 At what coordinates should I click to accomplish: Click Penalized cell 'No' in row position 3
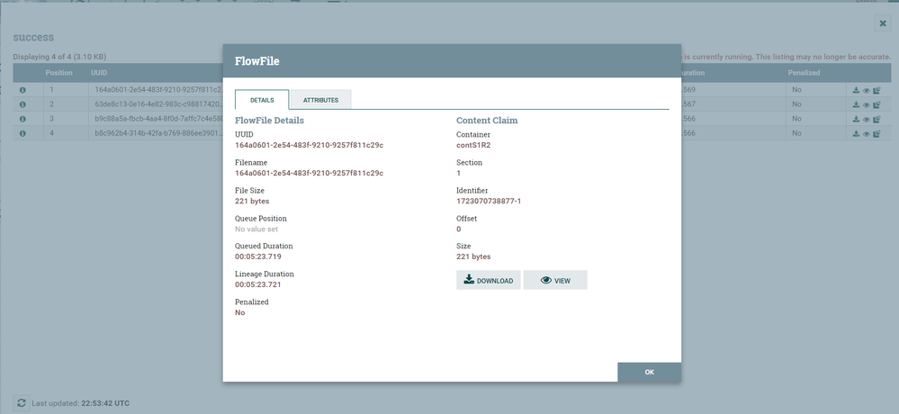click(x=797, y=119)
